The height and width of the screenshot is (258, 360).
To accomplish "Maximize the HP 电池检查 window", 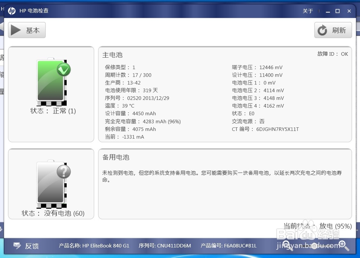I will coord(338,11).
